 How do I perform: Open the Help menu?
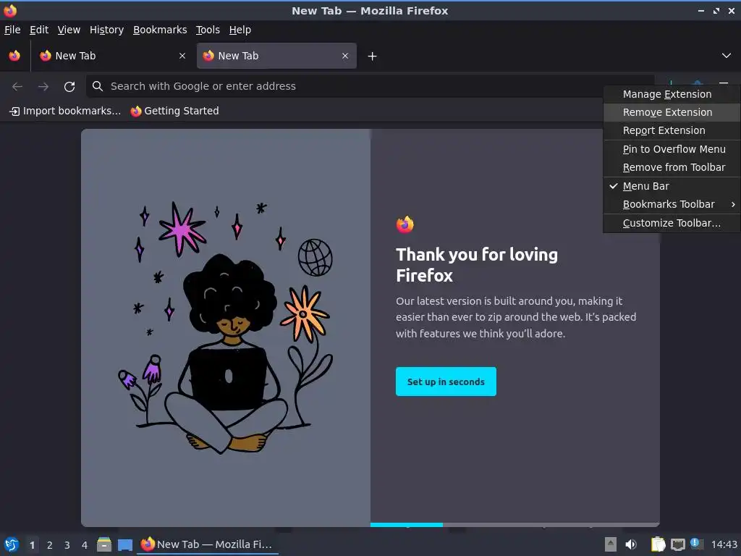240,30
